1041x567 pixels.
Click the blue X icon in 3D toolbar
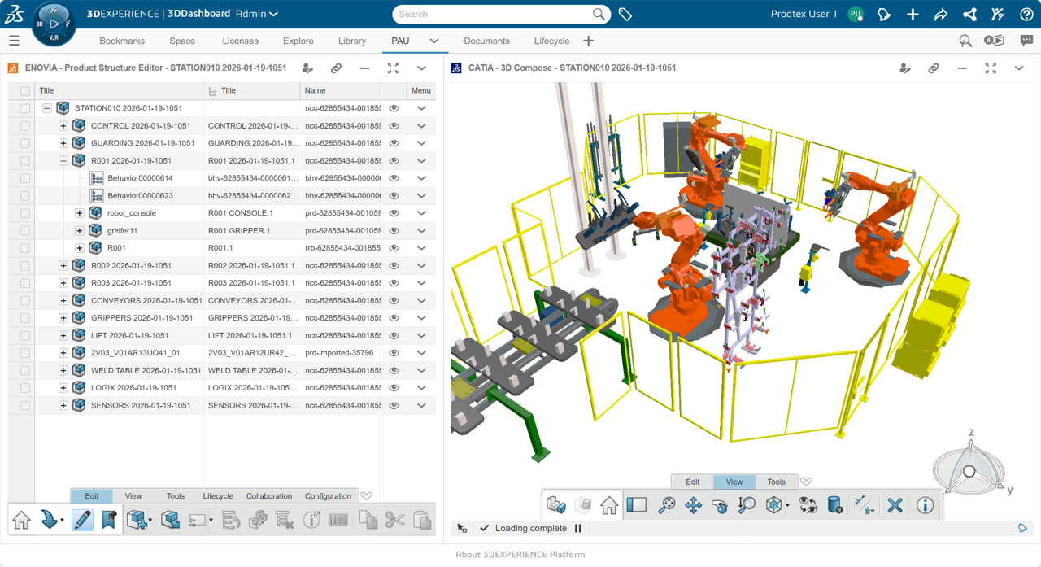pyautogui.click(x=895, y=505)
